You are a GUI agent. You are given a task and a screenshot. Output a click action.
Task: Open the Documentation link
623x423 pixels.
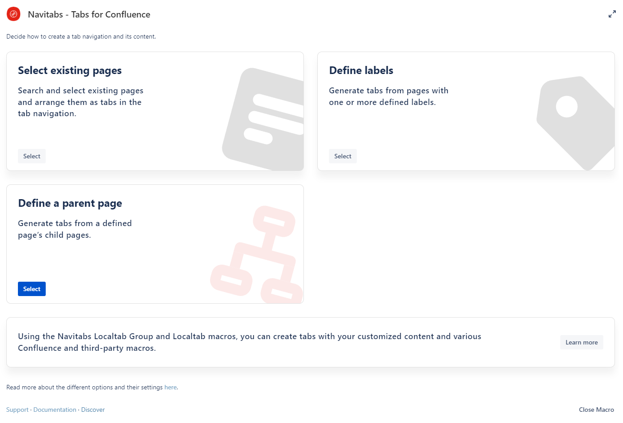55,410
